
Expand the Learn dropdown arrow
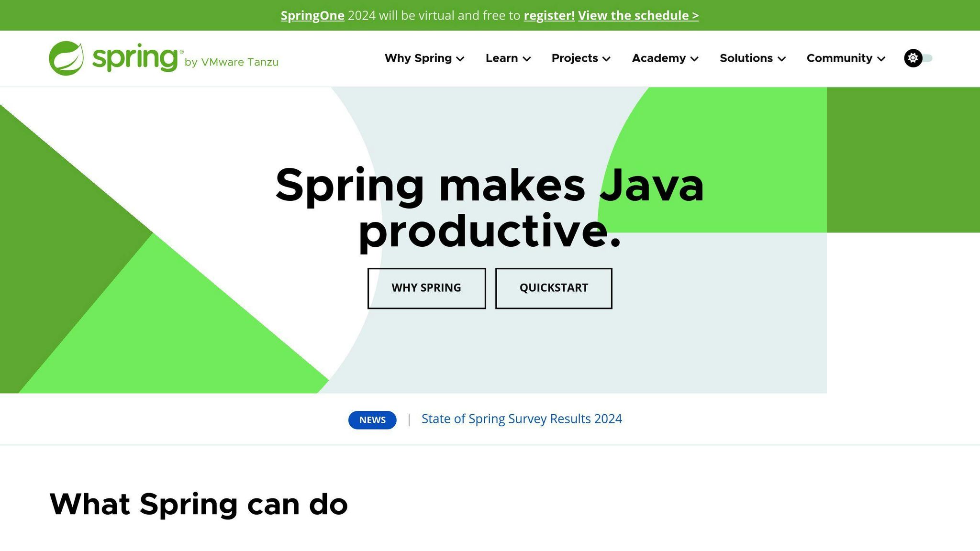(x=527, y=59)
